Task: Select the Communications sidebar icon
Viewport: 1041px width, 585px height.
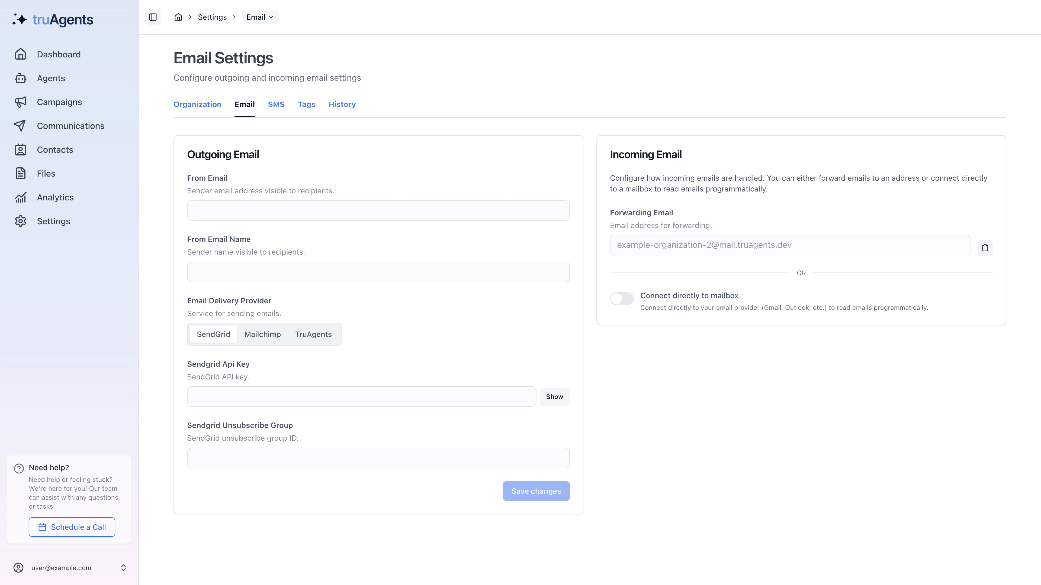Action: 21,126
